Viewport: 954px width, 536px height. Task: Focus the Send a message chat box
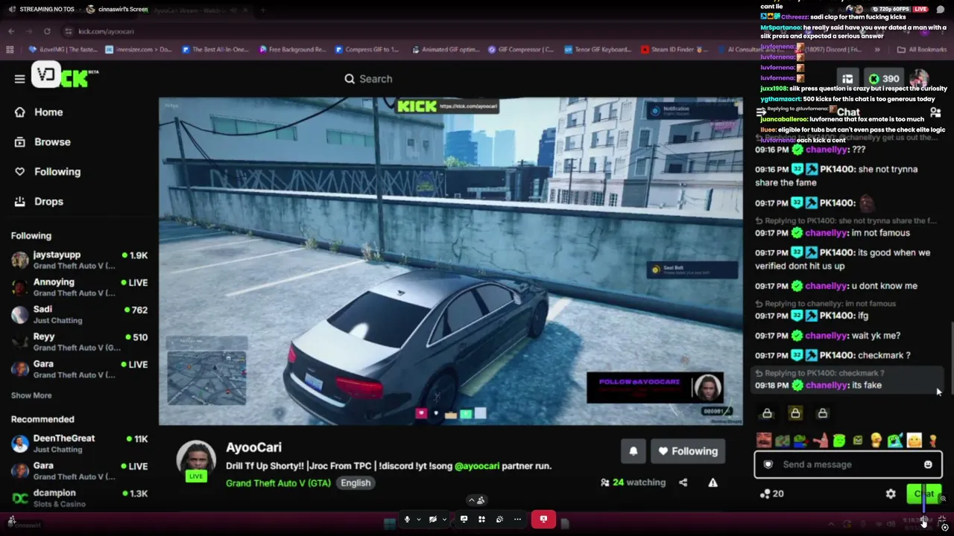pos(848,465)
